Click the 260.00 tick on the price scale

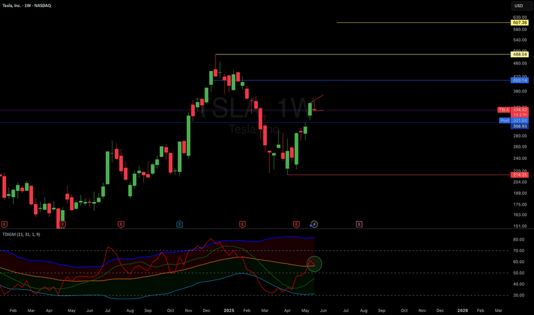(520, 147)
